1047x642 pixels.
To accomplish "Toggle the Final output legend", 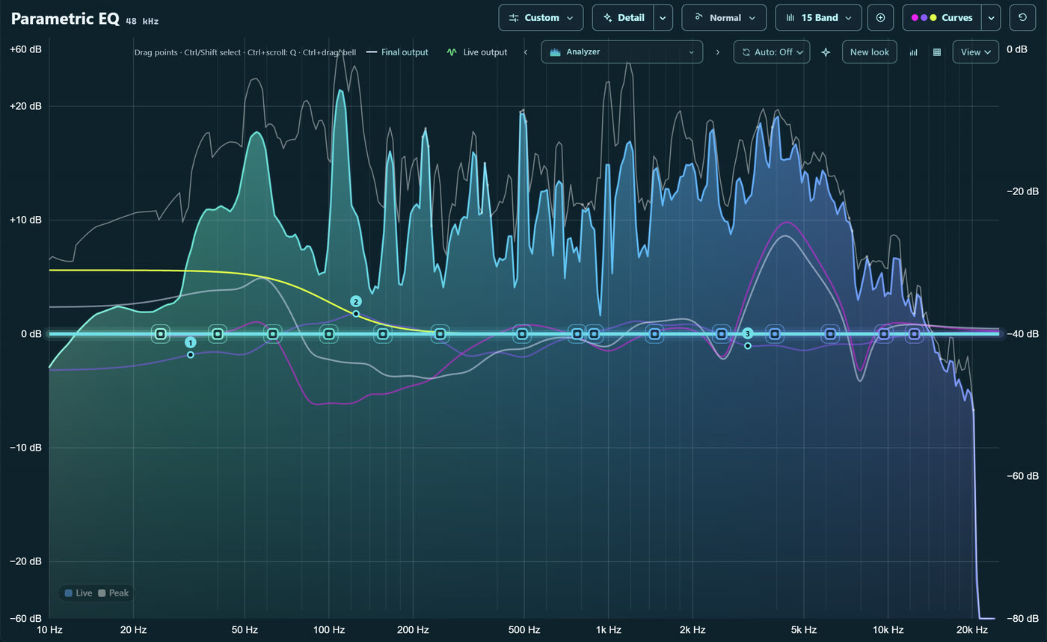I will pyautogui.click(x=397, y=52).
